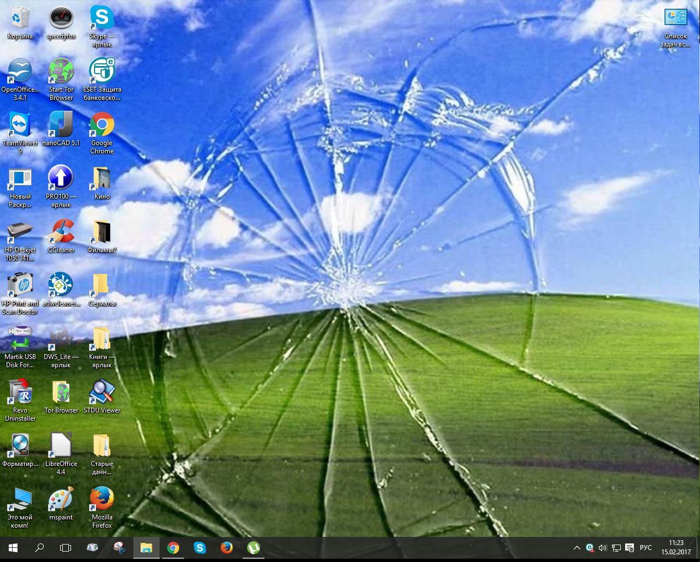Select the STDU Viewer desktop shortcut
The width and height of the screenshot is (700, 562).
point(102,397)
